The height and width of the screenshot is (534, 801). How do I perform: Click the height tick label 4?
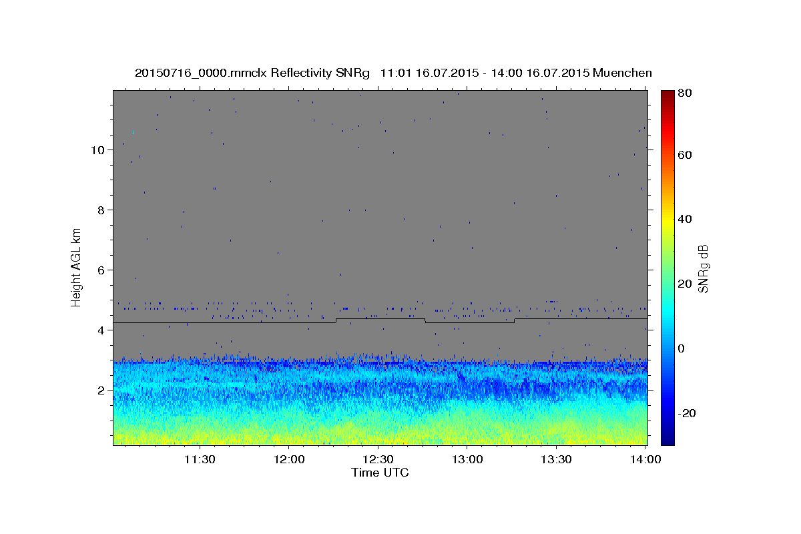coord(102,330)
